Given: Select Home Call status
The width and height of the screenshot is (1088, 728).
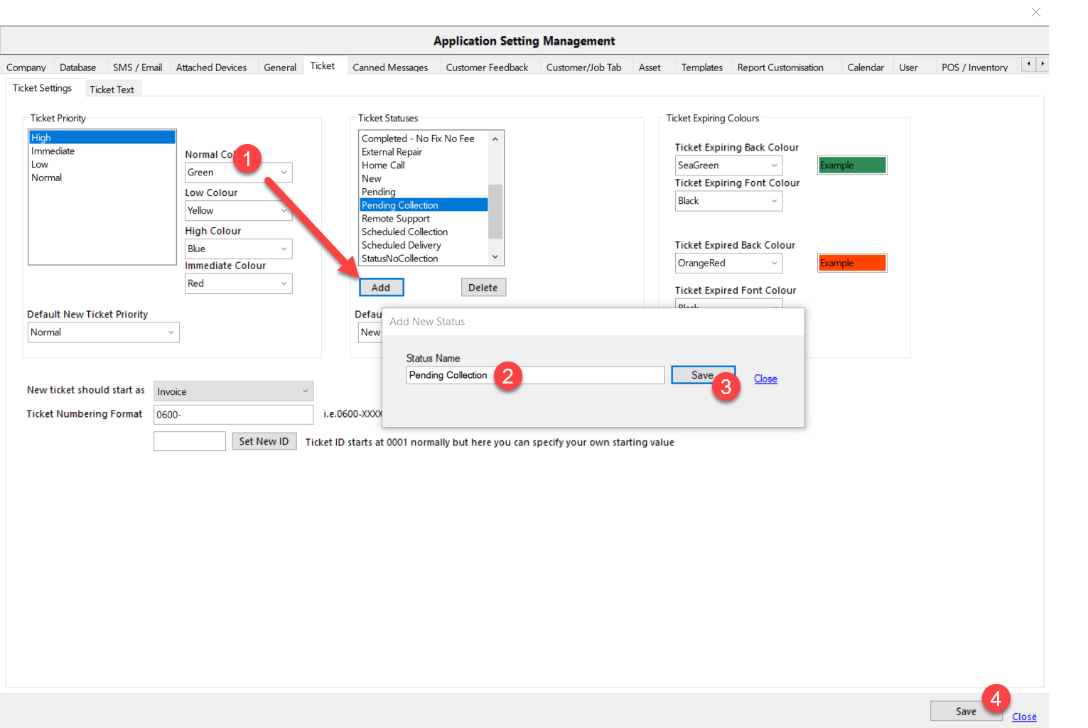Looking at the screenshot, I should click(424, 165).
